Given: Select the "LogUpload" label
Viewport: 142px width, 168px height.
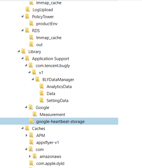Looking at the screenshot, I should 43,10.
